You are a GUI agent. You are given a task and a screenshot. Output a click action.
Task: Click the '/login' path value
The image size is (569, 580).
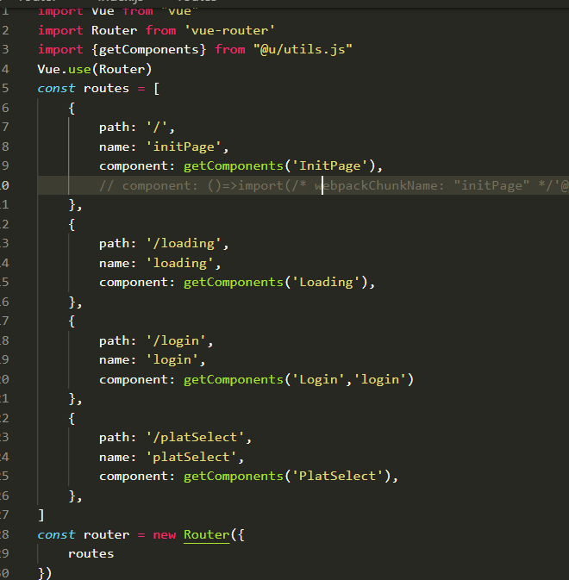point(176,340)
